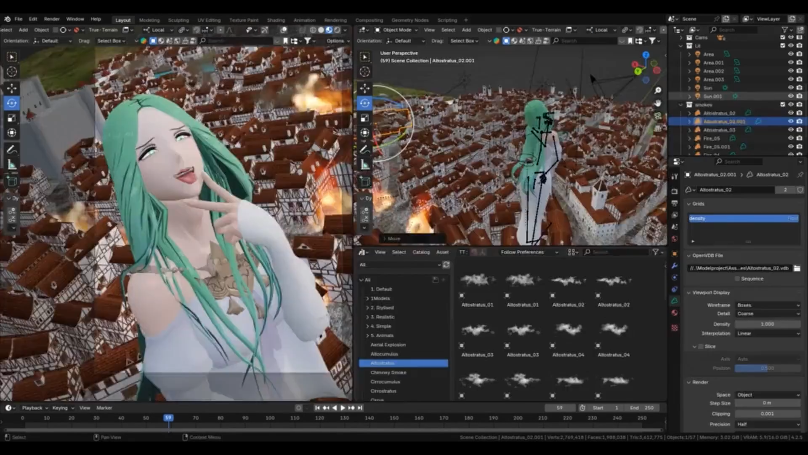The width and height of the screenshot is (808, 455).
Task: Open the Precision Half dropdown
Action: coord(768,424)
